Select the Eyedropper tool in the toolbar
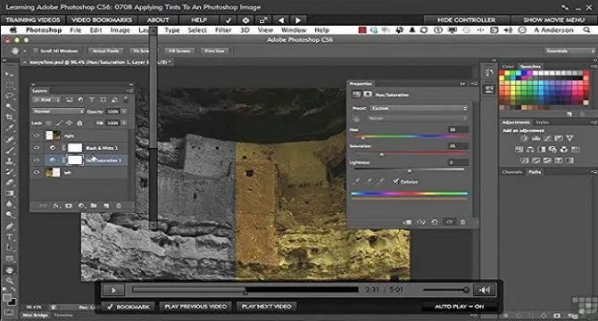Screen dimensions: 598x321 tap(9, 128)
